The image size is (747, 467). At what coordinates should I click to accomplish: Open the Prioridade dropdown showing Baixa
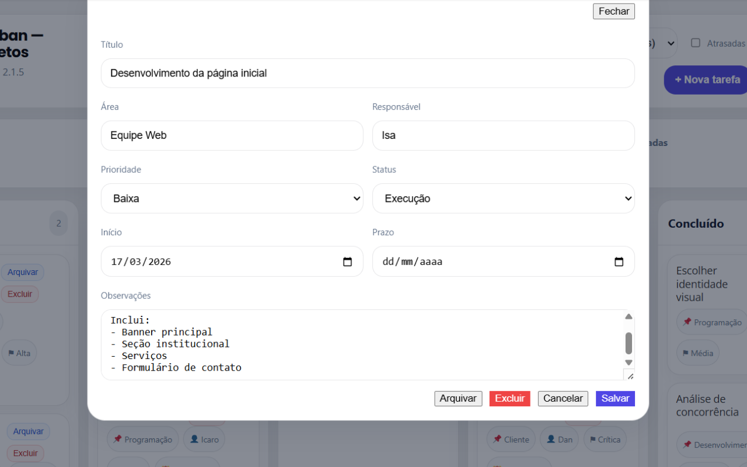pyautogui.click(x=232, y=198)
